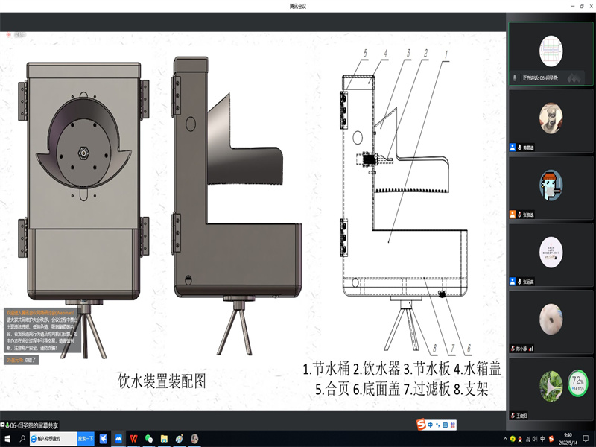
Task: Type in the taskbar search input field
Action: (56, 438)
